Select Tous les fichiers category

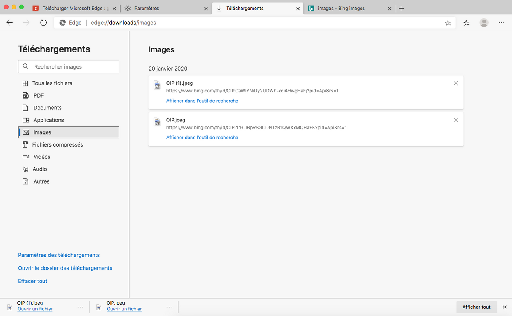pyautogui.click(x=69, y=83)
